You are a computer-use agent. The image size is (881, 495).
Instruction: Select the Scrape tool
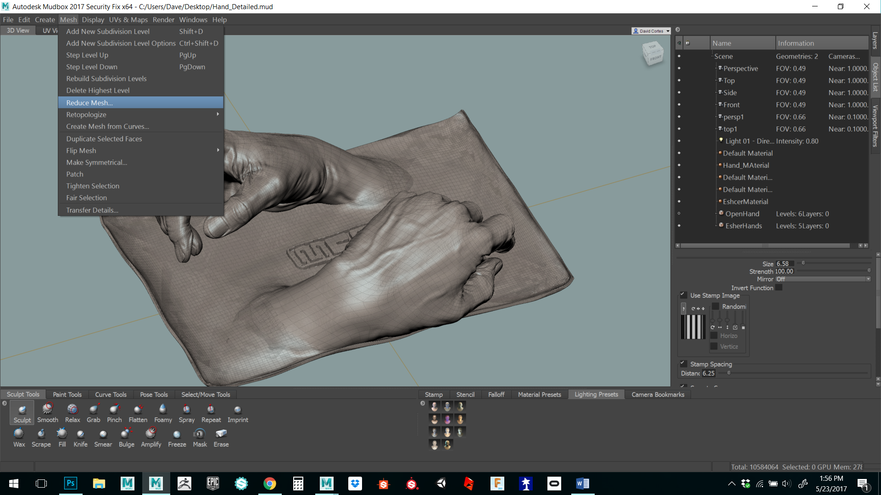[x=41, y=438]
